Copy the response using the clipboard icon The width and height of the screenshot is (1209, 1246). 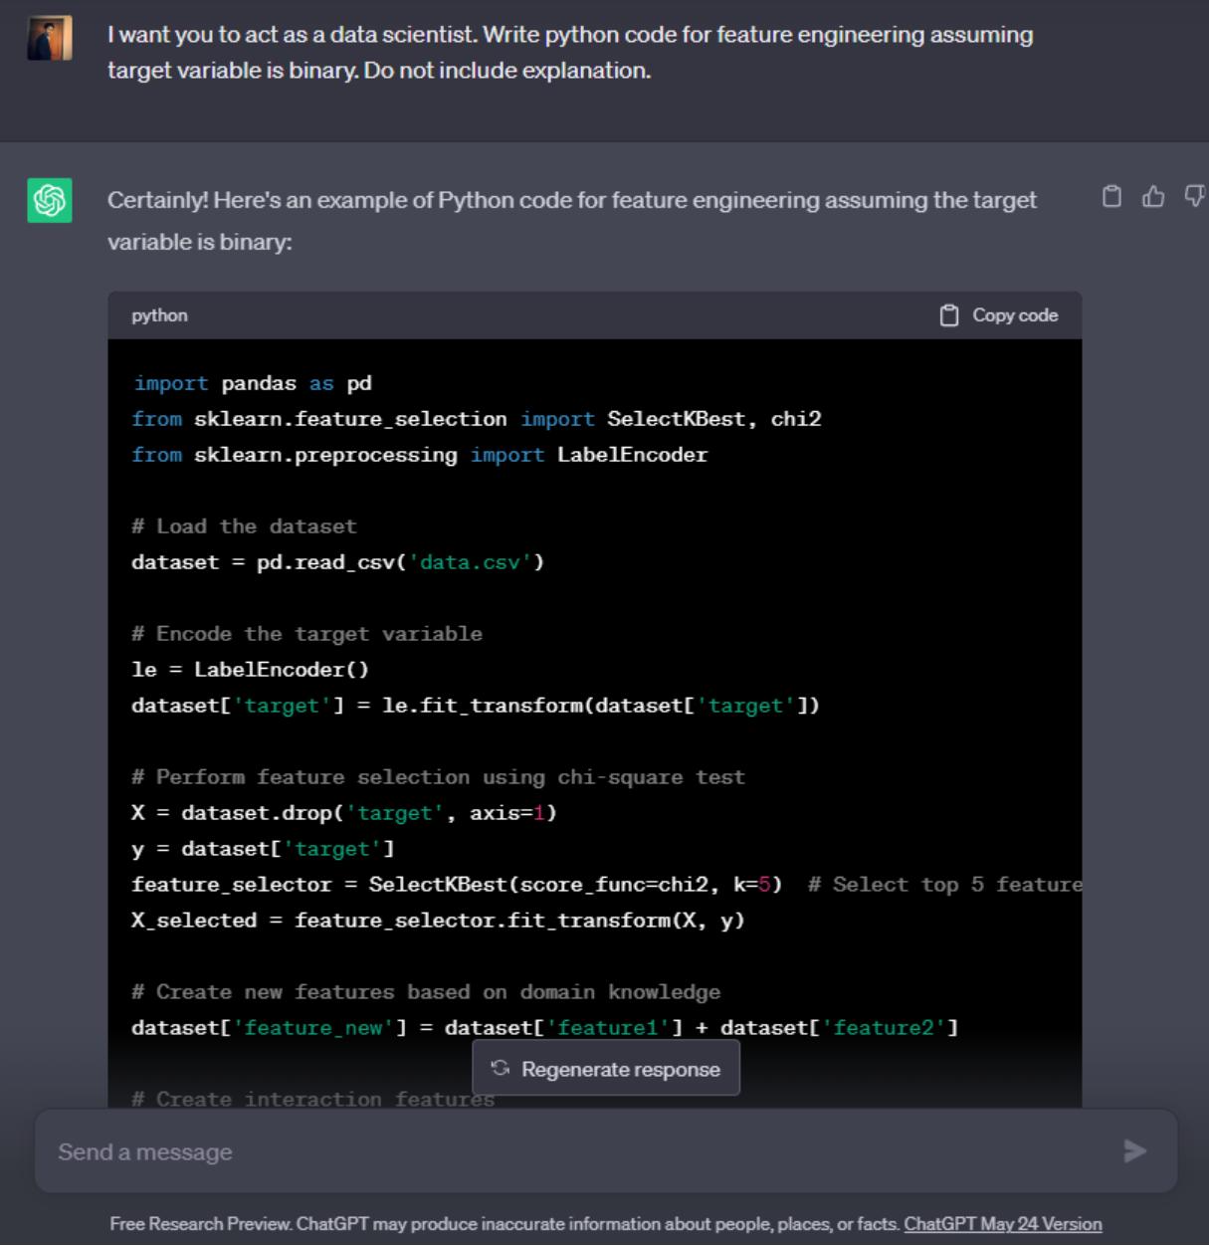[1111, 197]
